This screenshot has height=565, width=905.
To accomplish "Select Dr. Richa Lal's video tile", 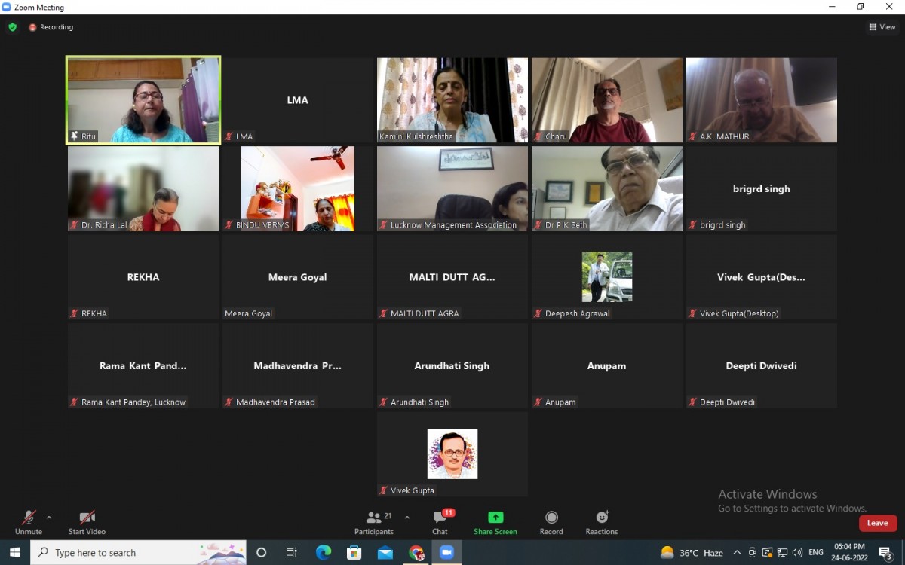I will pyautogui.click(x=143, y=188).
